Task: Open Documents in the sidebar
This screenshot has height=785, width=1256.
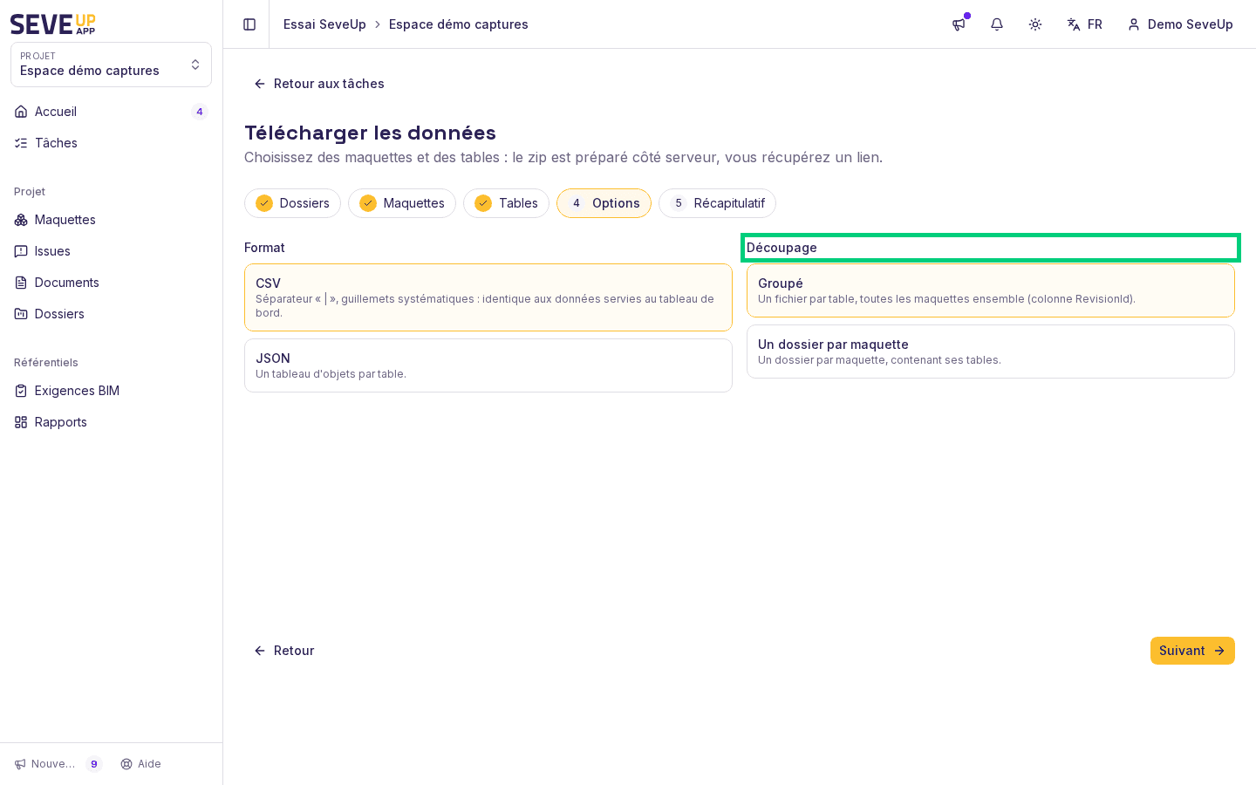Action: point(111,283)
